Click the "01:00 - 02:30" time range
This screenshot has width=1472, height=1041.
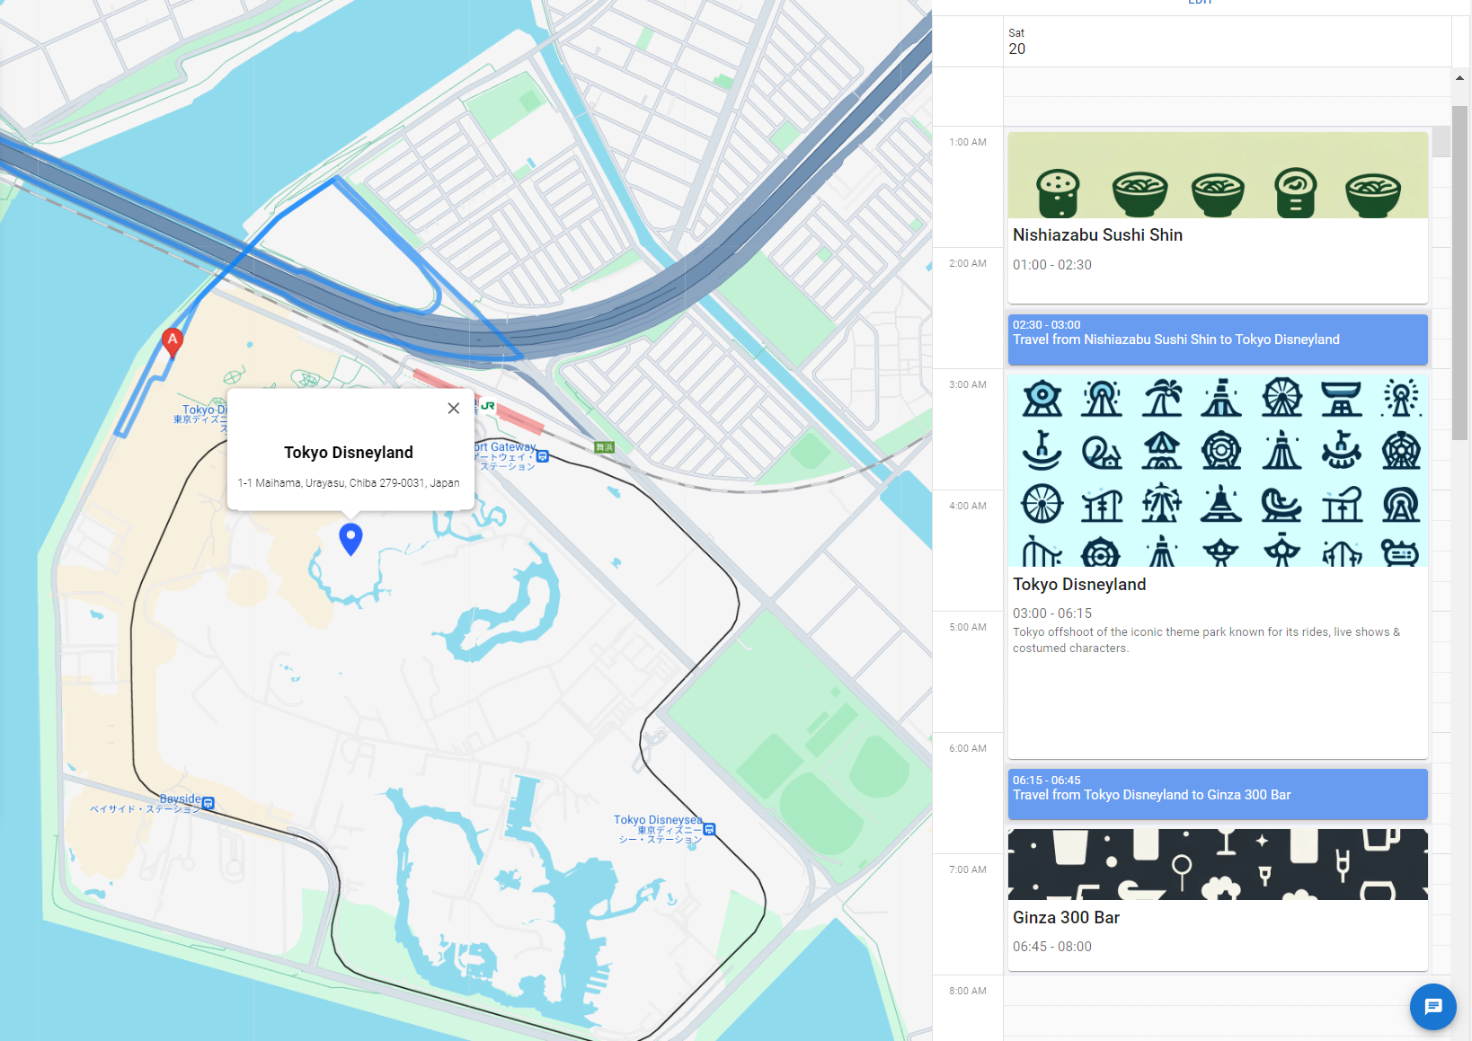[1051, 265]
